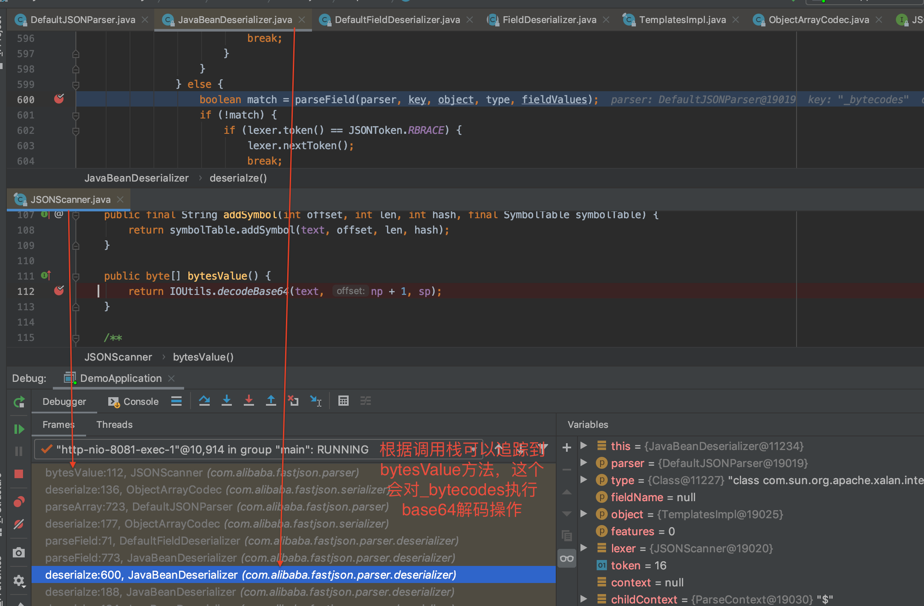
Task: Expand 'this' variable node
Action: pos(584,446)
